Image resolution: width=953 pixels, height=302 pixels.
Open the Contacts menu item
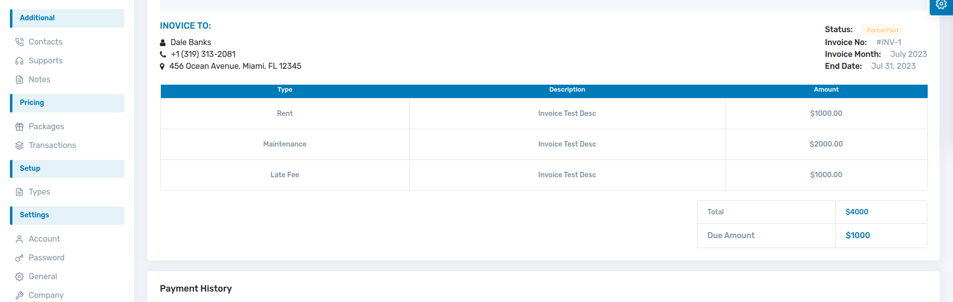pos(45,42)
